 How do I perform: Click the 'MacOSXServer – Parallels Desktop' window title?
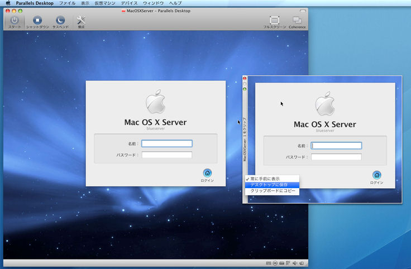(159, 11)
